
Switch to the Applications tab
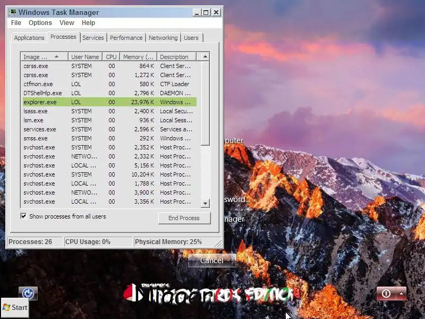point(29,38)
